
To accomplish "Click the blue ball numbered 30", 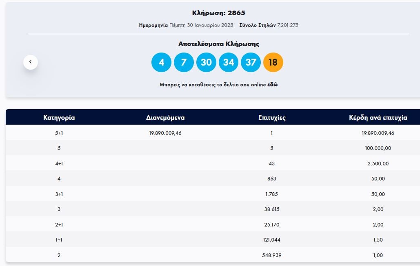I will (x=206, y=62).
